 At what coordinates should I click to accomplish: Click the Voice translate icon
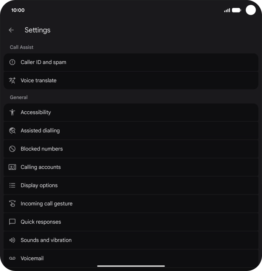coord(12,80)
